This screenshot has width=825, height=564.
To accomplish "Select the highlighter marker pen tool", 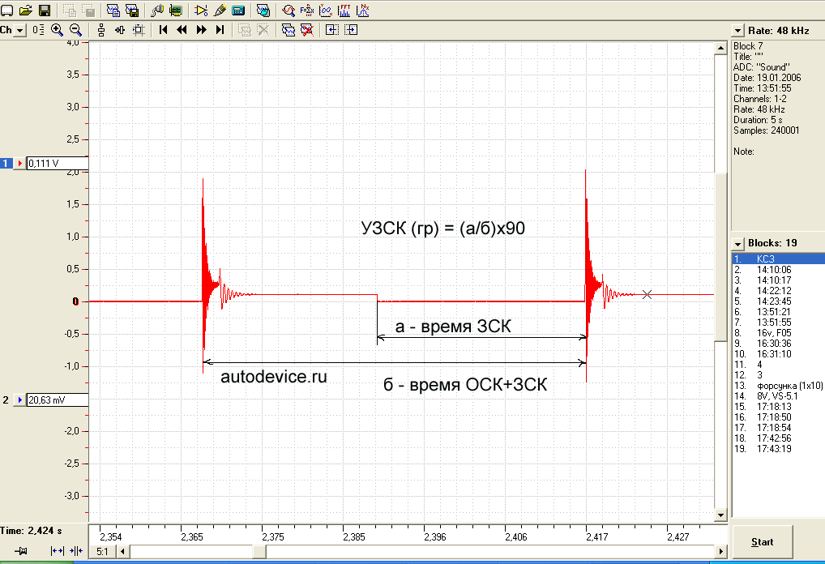I will point(220,11).
